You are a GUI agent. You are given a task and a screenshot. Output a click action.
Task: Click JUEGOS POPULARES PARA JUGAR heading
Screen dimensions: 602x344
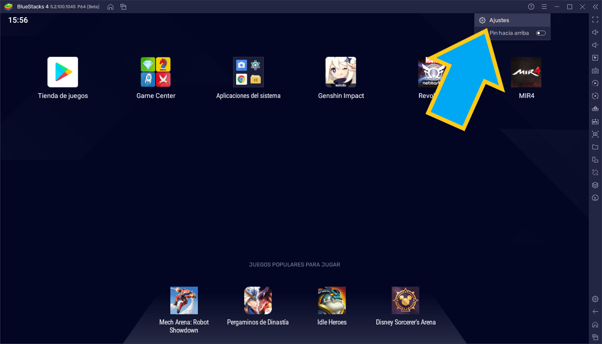coord(294,265)
